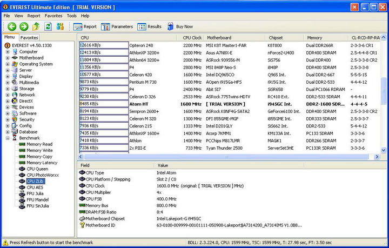
Task: Sort by the CPU Clock column header
Action: 190,38
